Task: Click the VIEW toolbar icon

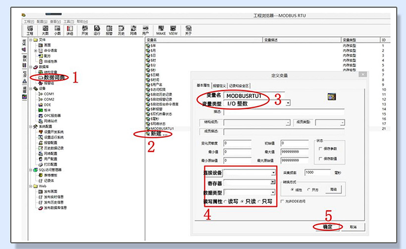Action: click(x=173, y=30)
